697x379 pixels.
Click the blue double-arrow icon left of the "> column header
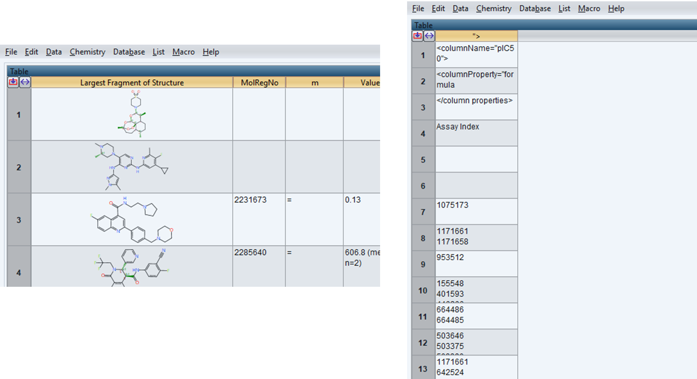pyautogui.click(x=429, y=36)
